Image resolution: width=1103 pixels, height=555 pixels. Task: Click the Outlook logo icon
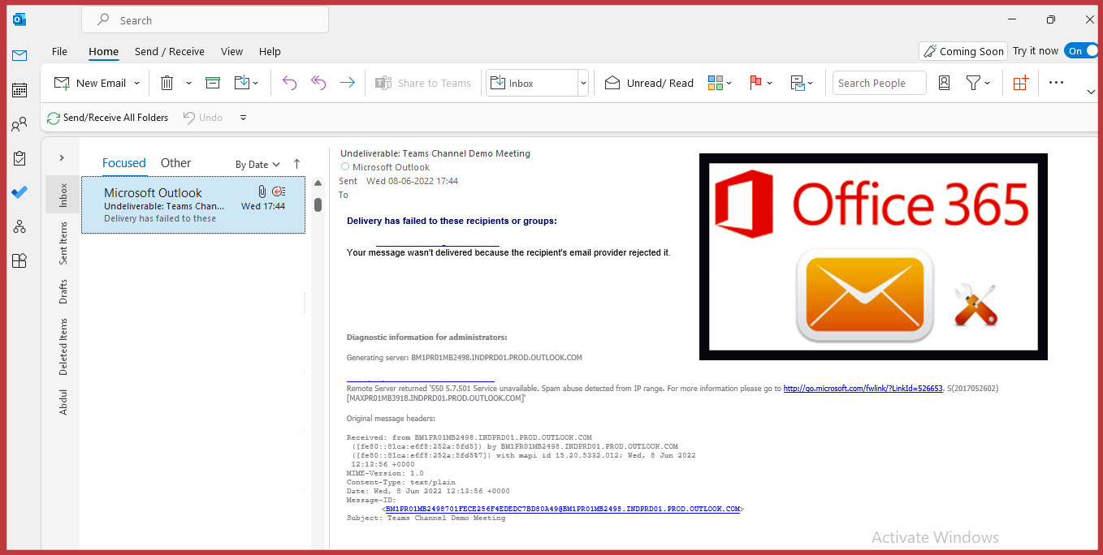[19, 19]
